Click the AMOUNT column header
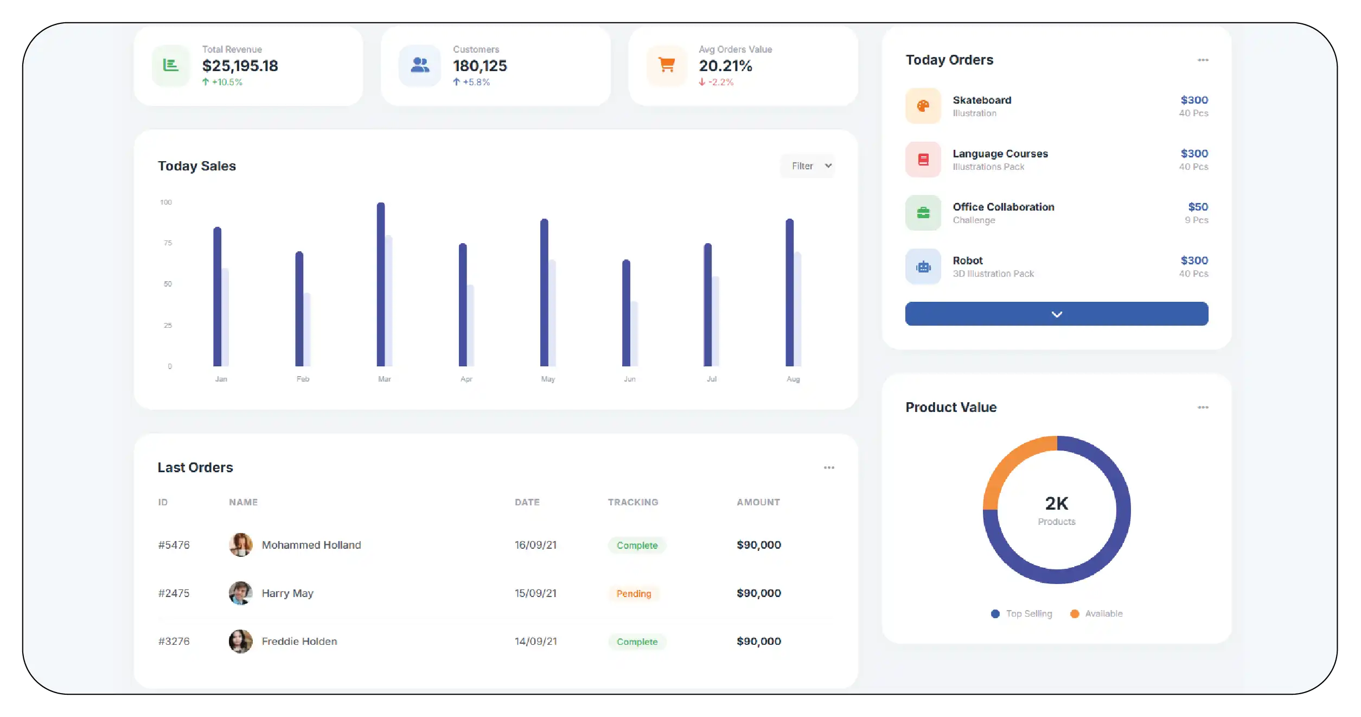Viewport: 1361px width, 717px height. pos(758,503)
